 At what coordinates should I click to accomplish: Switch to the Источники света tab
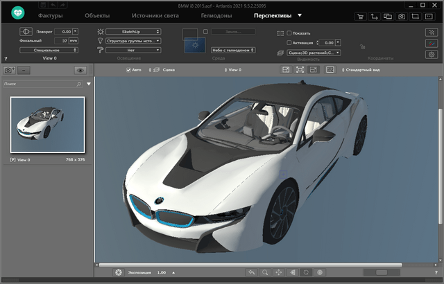(154, 15)
